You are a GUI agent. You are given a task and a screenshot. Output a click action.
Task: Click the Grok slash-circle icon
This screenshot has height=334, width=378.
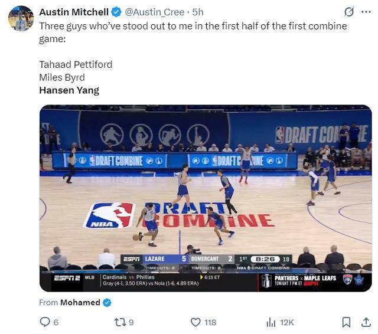pyautogui.click(x=349, y=12)
